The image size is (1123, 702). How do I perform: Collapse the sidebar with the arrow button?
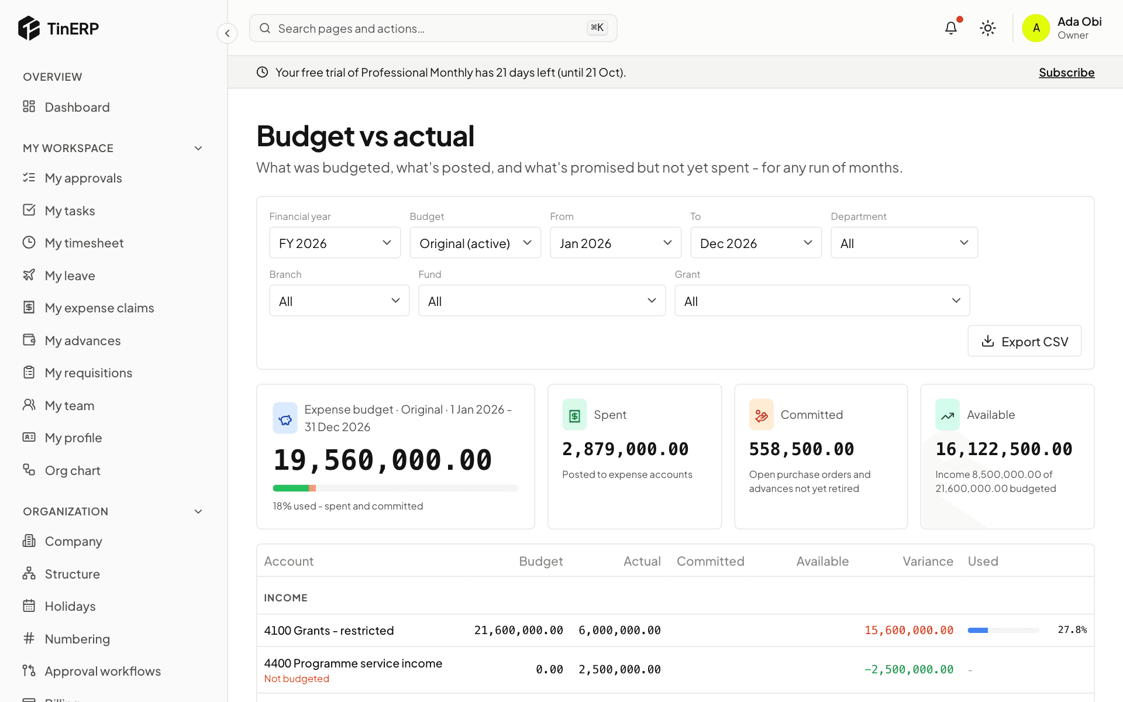[x=227, y=33]
